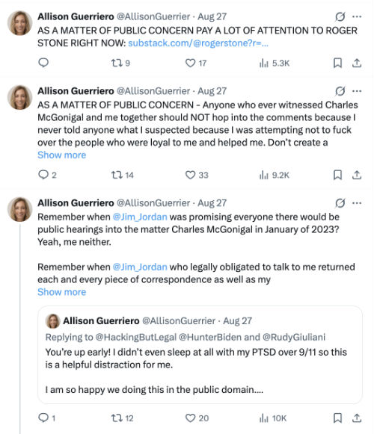Open first @Jim_Jordan mention link

tap(140, 217)
